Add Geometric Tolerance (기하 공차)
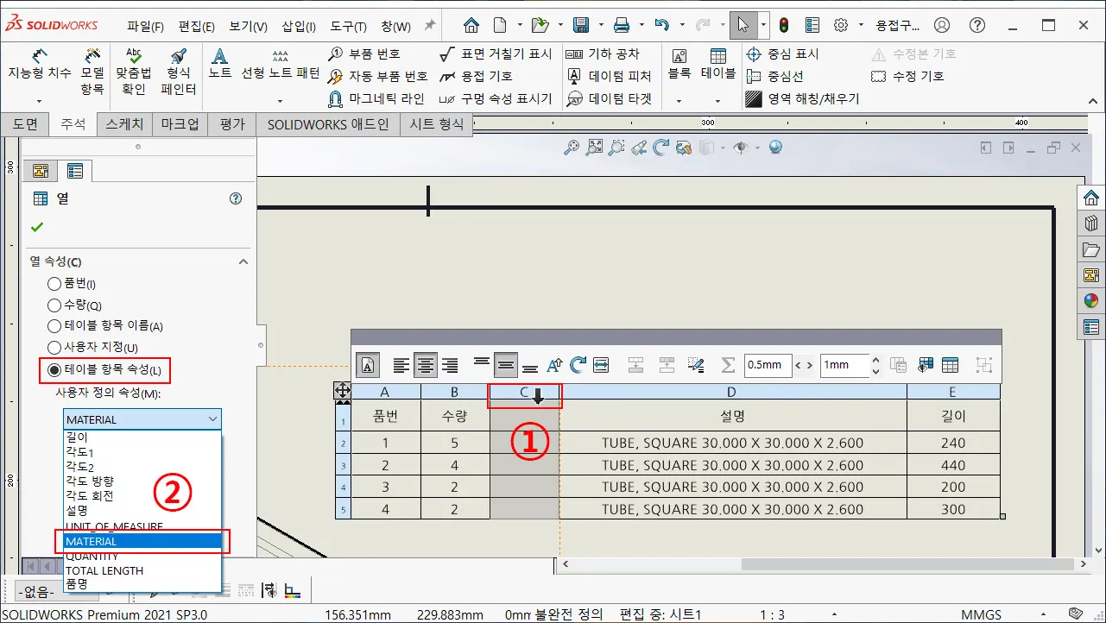The image size is (1106, 623). [603, 53]
